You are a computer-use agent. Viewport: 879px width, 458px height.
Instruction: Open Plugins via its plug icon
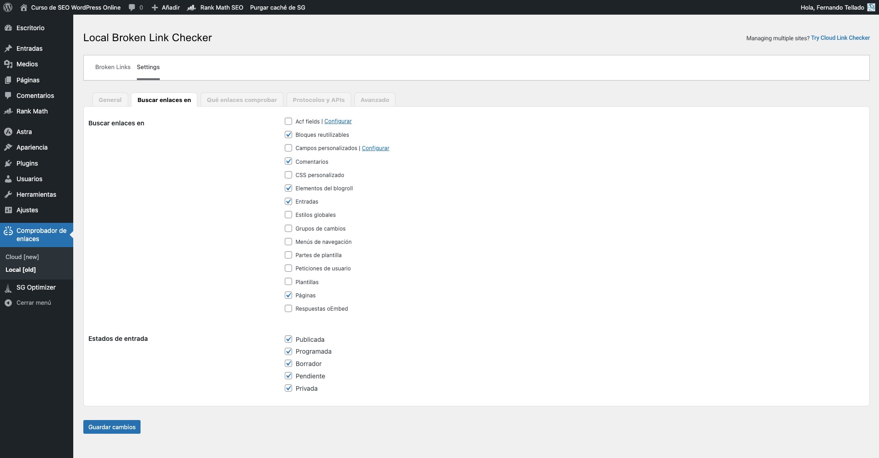(8, 163)
